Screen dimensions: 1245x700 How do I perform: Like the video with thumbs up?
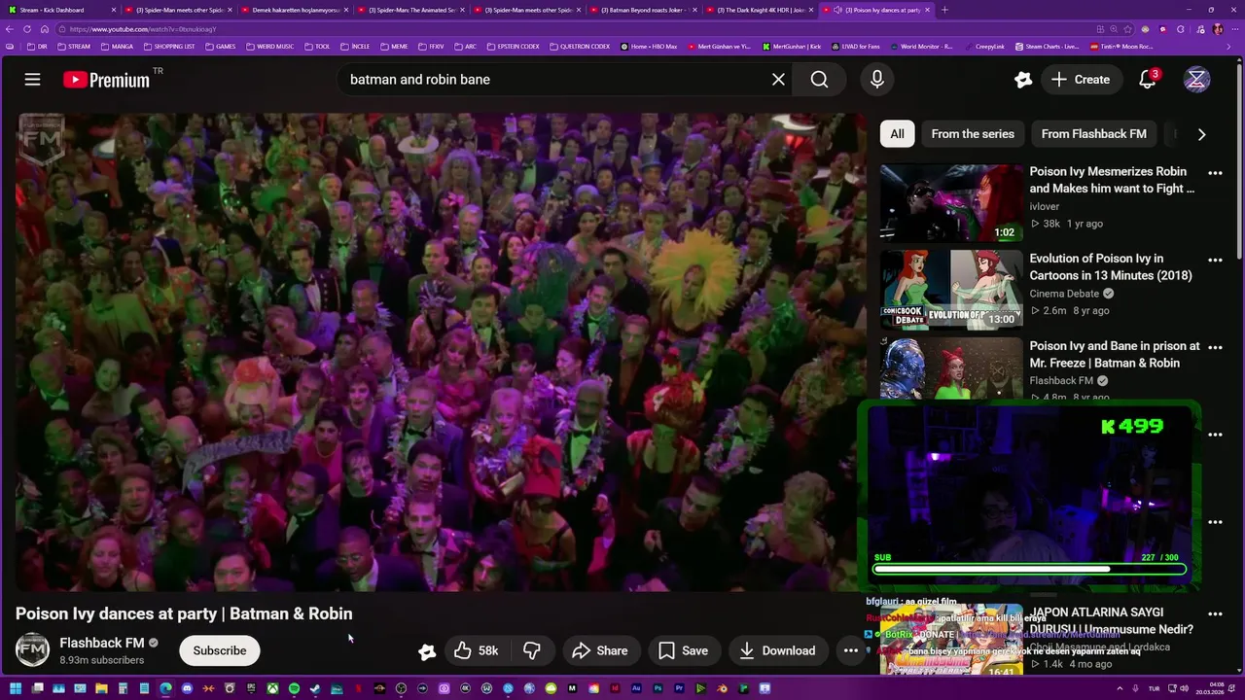(x=463, y=650)
